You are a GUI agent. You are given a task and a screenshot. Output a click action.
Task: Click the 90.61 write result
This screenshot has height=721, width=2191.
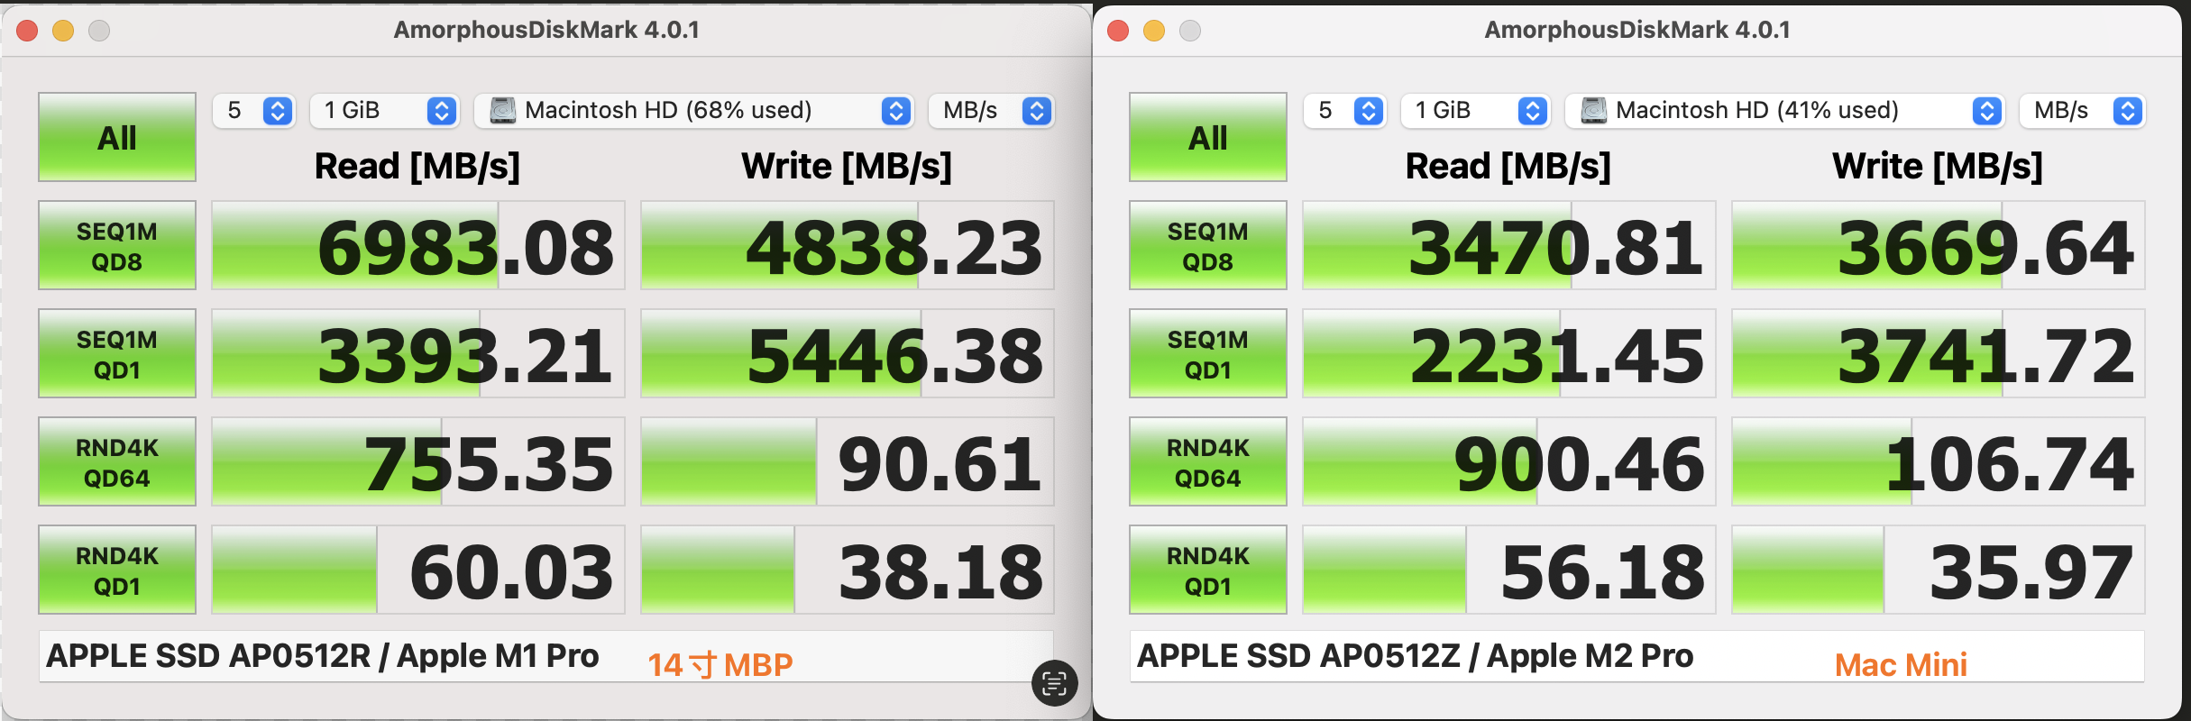click(x=848, y=461)
